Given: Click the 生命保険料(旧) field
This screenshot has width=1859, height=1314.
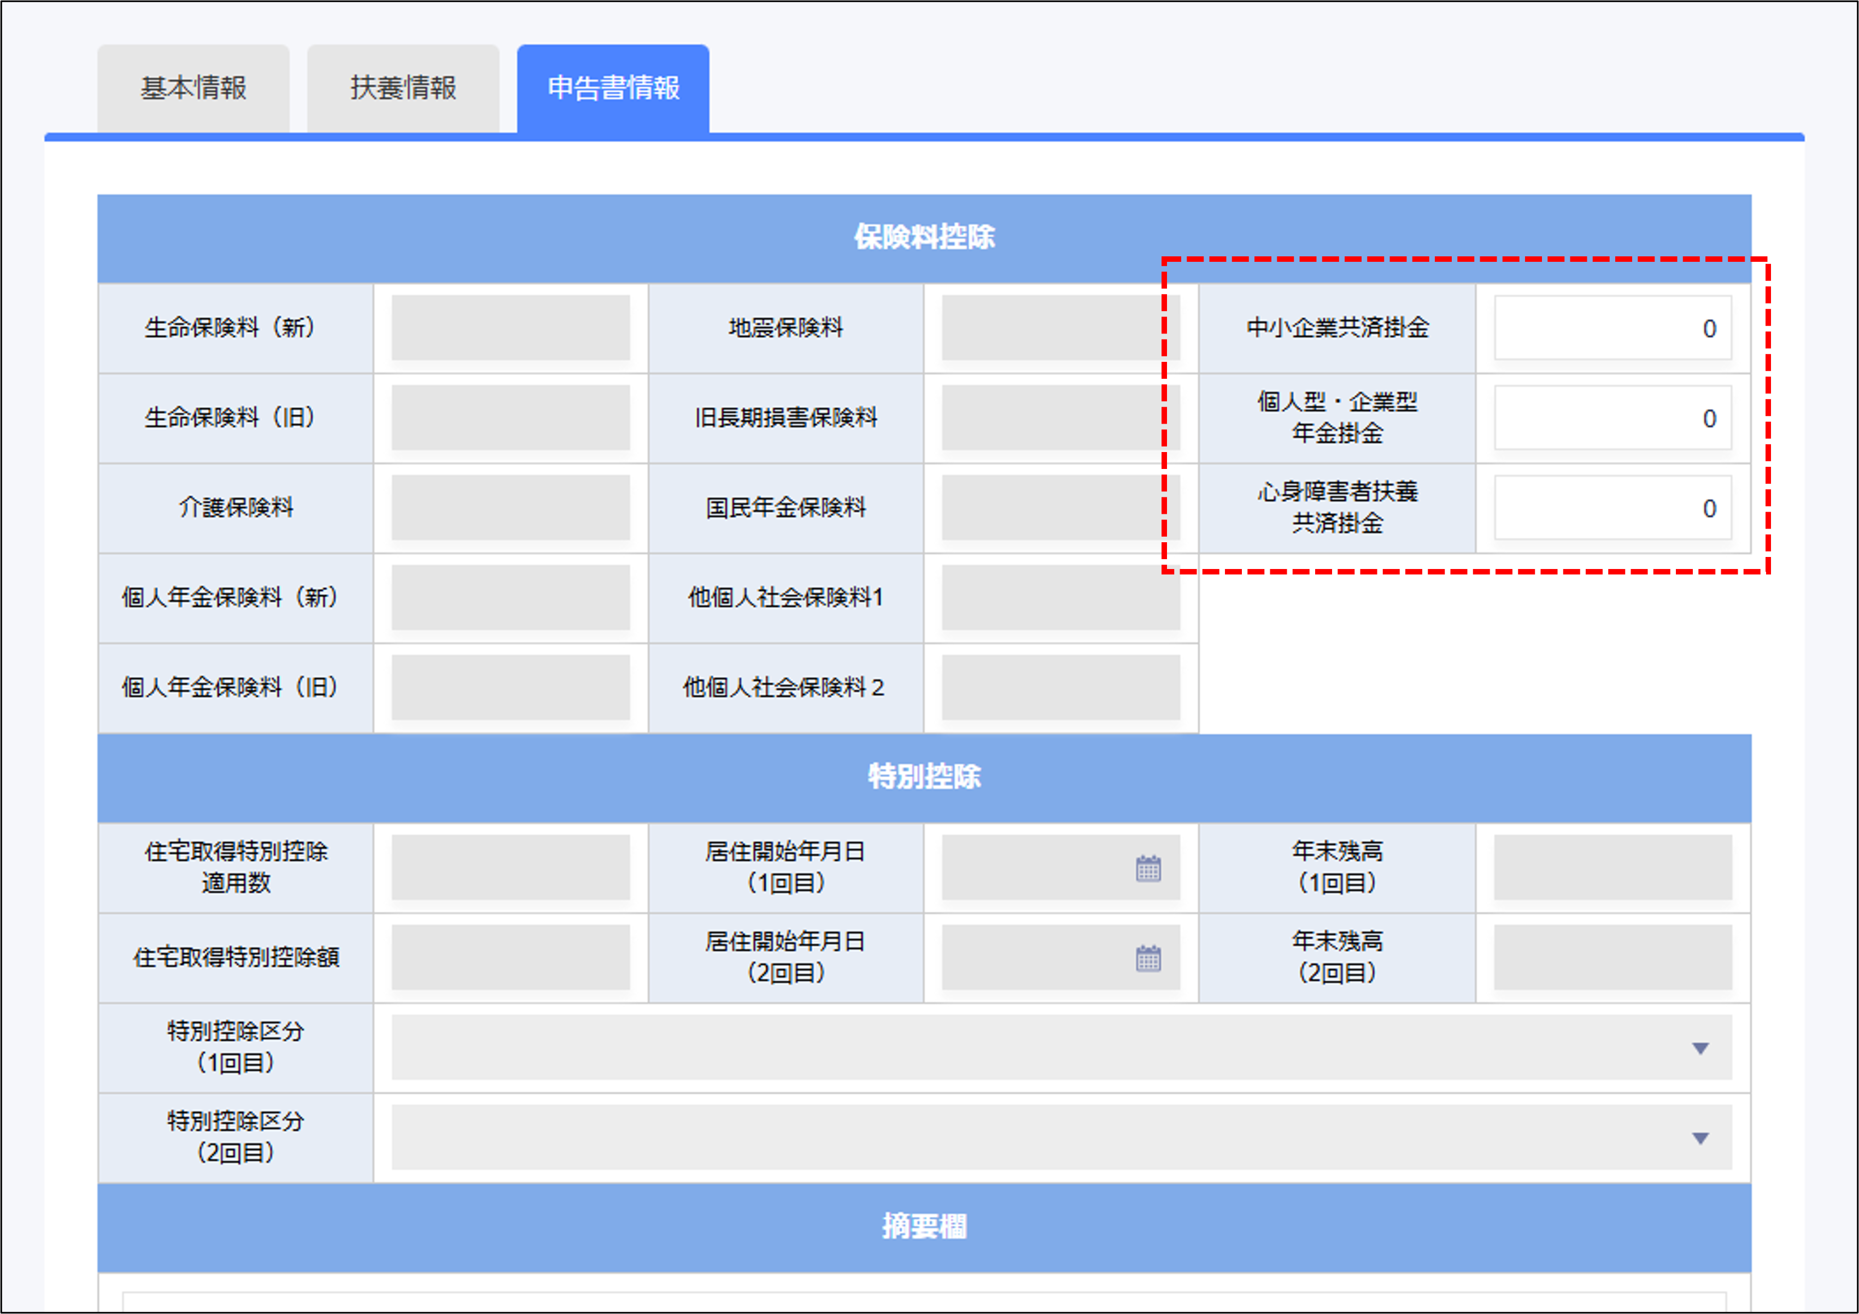Looking at the screenshot, I should point(510,418).
